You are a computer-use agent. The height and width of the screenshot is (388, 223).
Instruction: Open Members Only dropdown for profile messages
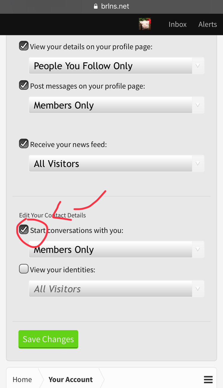click(117, 105)
